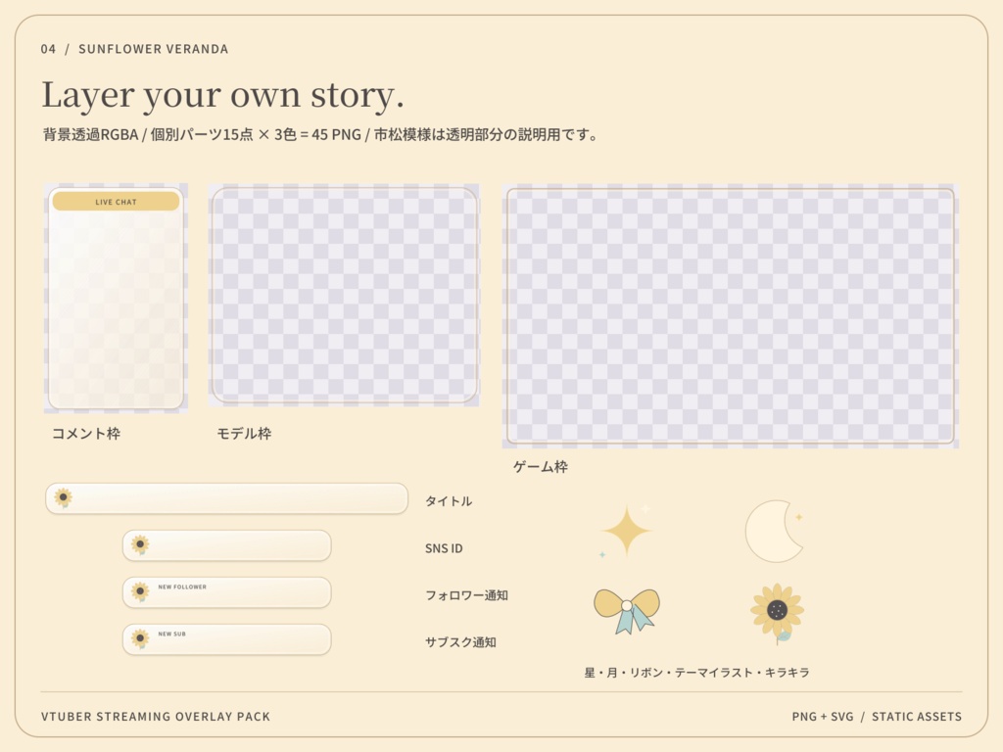The height and width of the screenshot is (752, 1003).
Task: Click the 背景透過RGBA description line
Action: click(320, 135)
